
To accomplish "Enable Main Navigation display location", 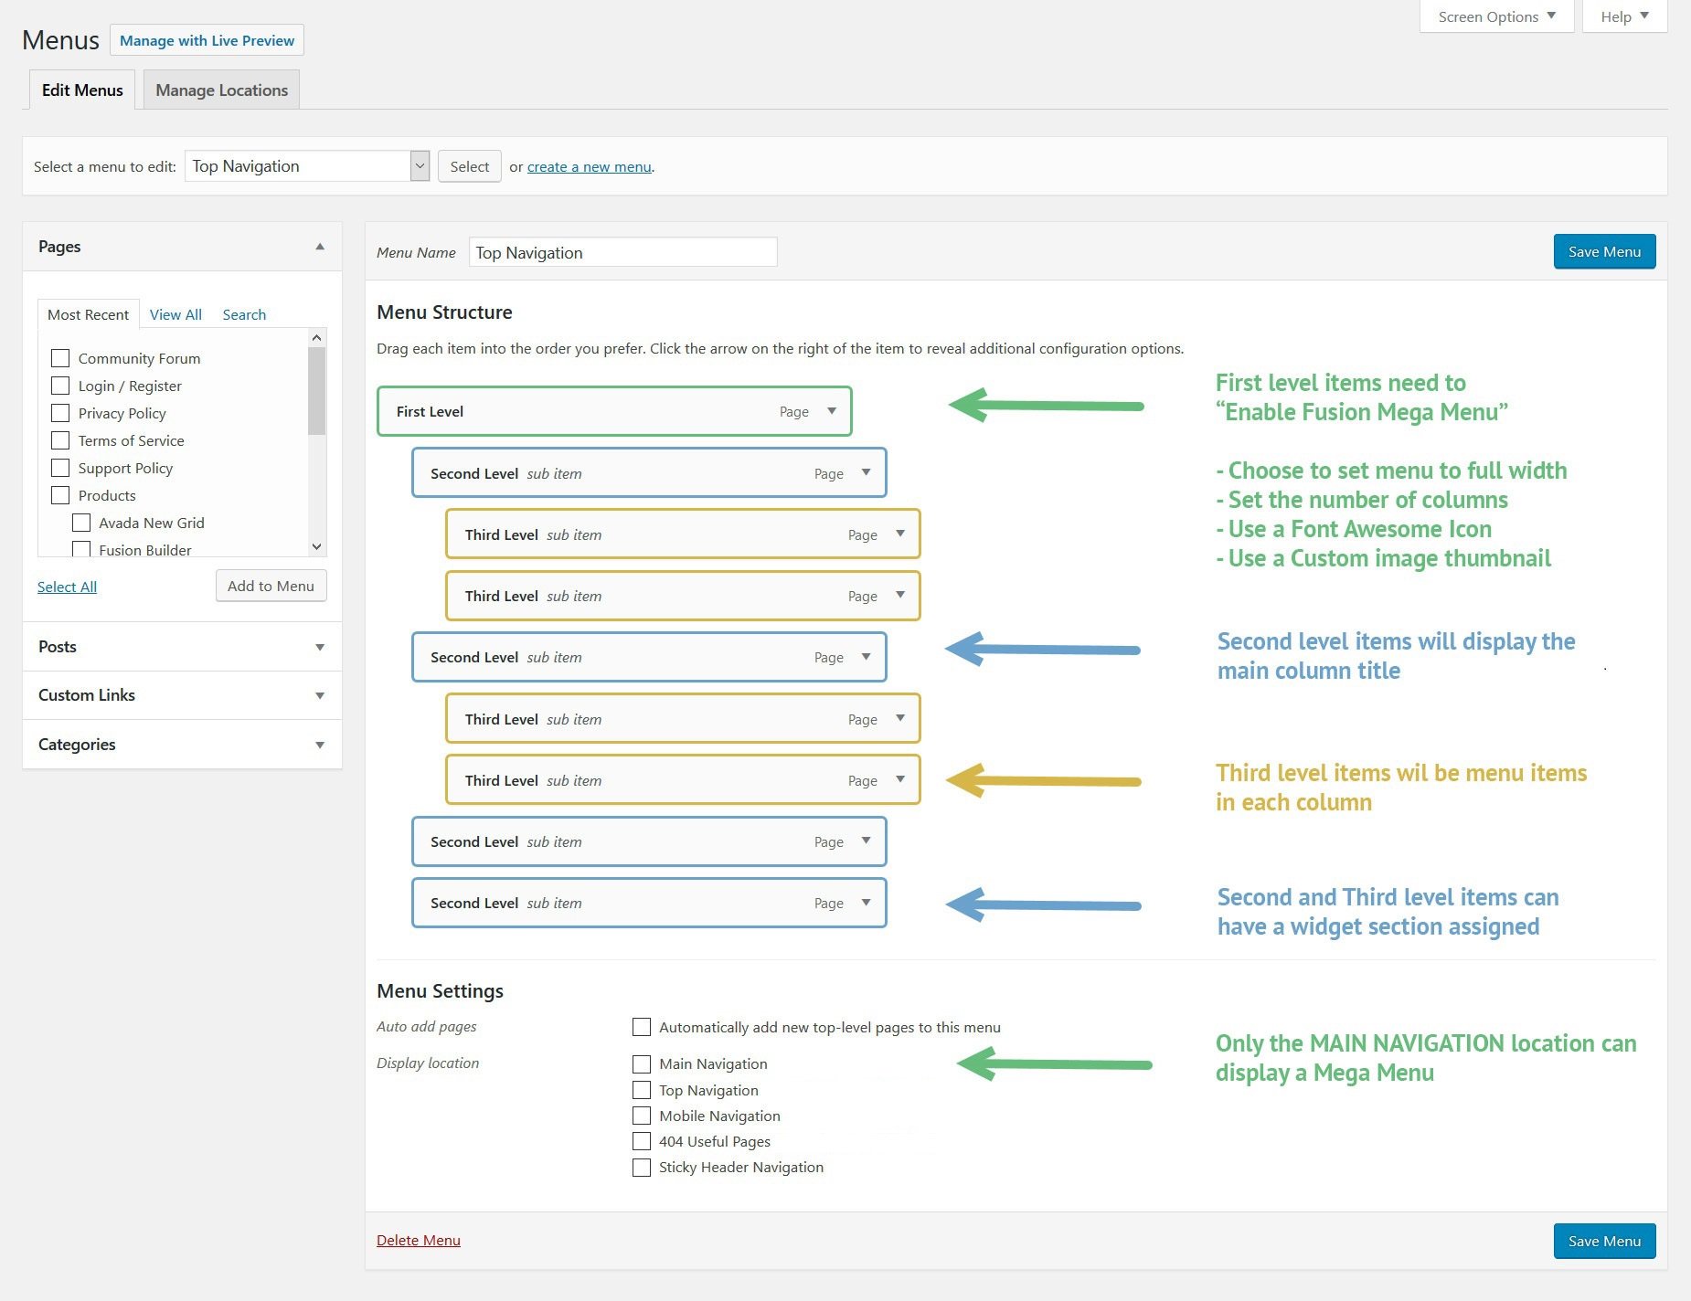I will pyautogui.click(x=642, y=1064).
